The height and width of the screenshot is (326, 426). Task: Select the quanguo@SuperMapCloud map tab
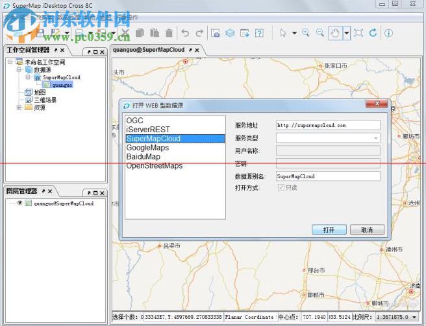pyautogui.click(x=149, y=50)
